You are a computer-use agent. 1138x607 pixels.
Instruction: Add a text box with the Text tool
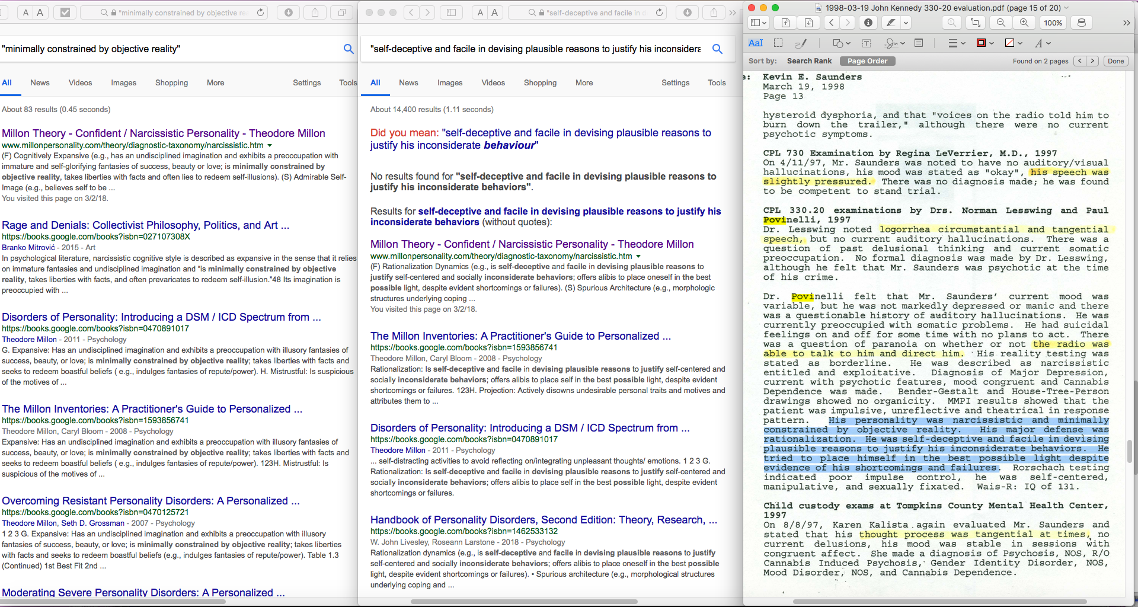tap(867, 43)
